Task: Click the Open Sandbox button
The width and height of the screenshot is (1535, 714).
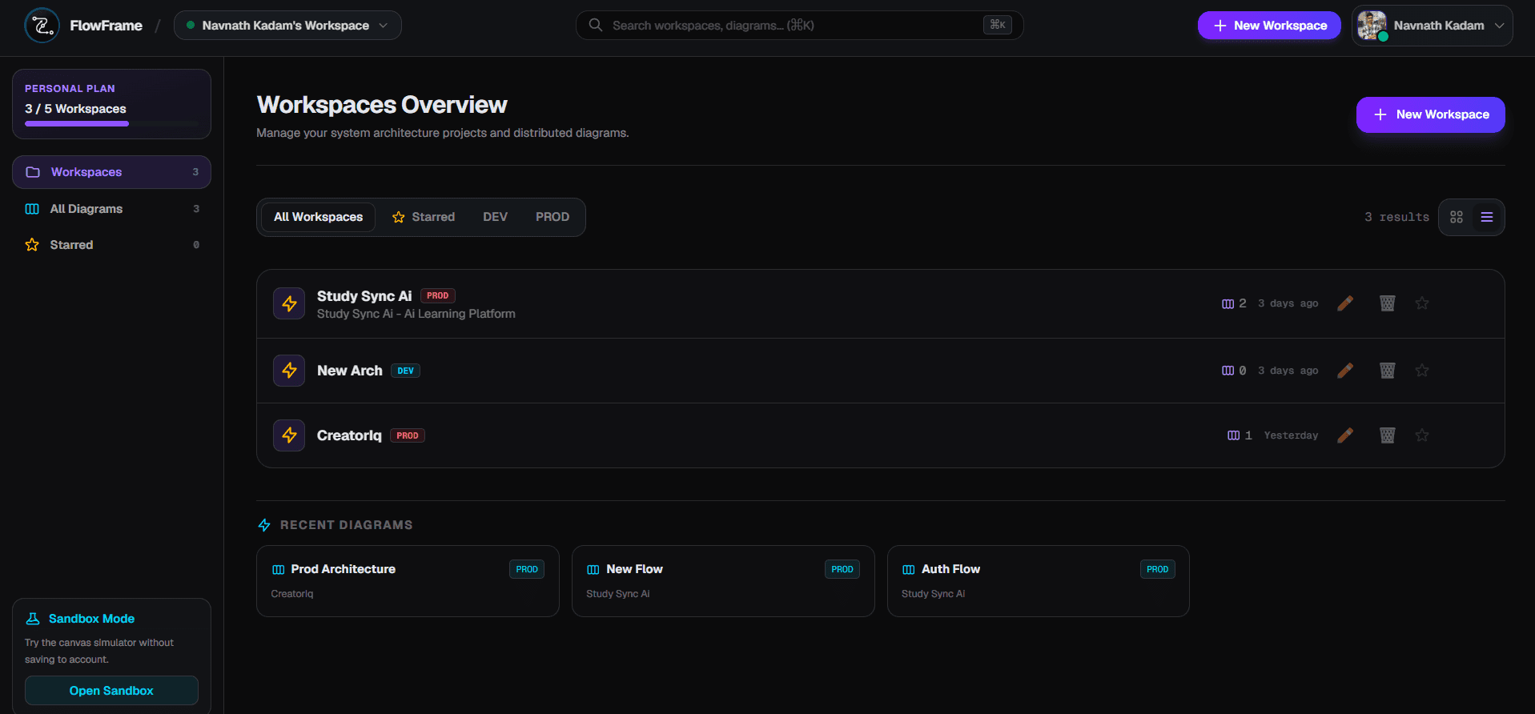Action: (111, 691)
